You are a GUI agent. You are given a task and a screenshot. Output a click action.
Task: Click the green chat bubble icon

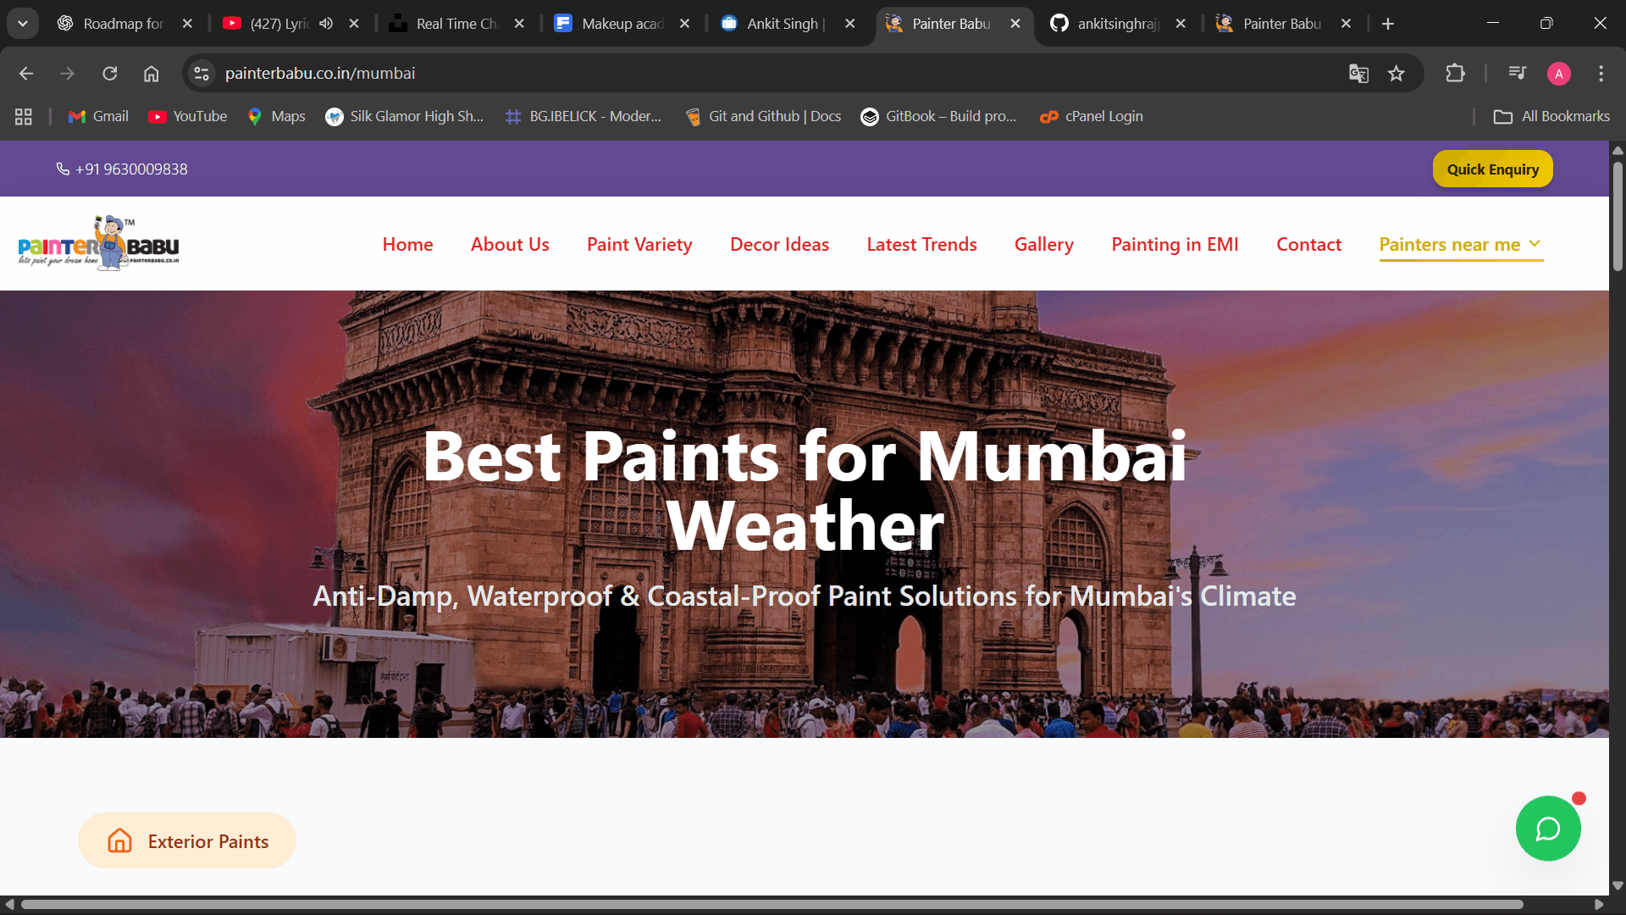tap(1547, 829)
